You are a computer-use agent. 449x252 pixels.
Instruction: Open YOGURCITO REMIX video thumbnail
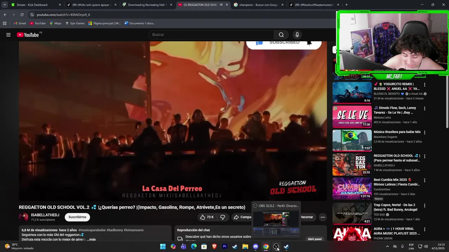pos(352,93)
